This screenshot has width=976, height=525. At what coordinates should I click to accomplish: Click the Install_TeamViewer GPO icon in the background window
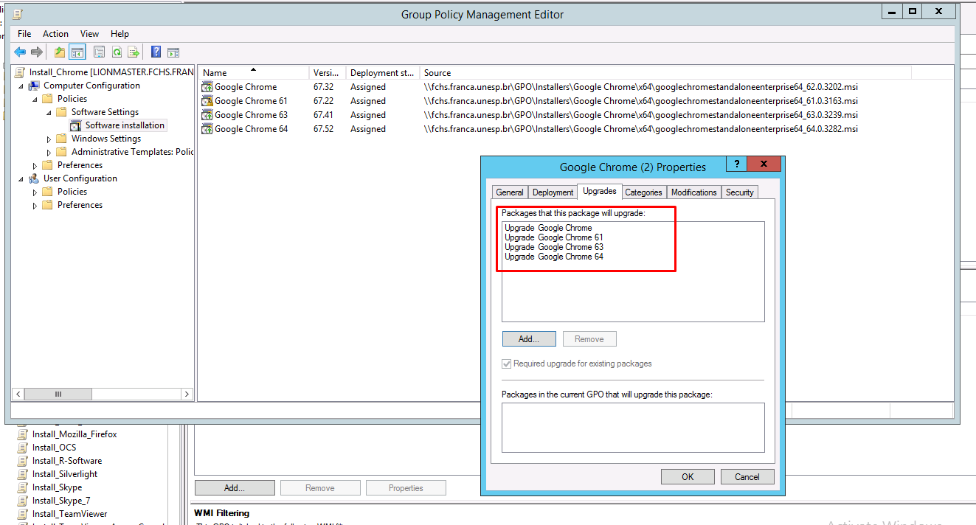pos(22,514)
